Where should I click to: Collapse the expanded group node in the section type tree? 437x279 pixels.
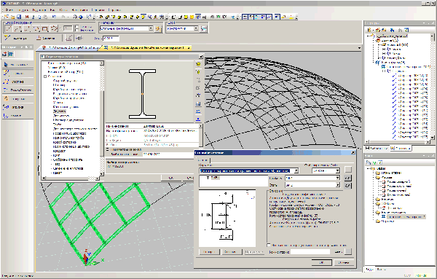[x=45, y=76]
